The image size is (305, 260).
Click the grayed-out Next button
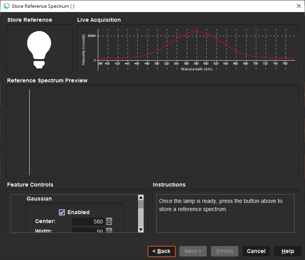193,251
